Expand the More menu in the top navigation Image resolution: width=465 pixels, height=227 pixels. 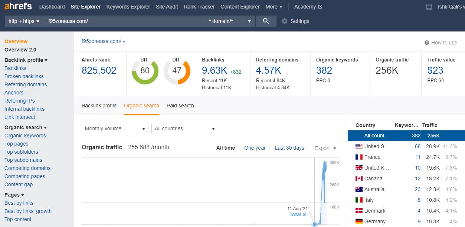(x=274, y=7)
